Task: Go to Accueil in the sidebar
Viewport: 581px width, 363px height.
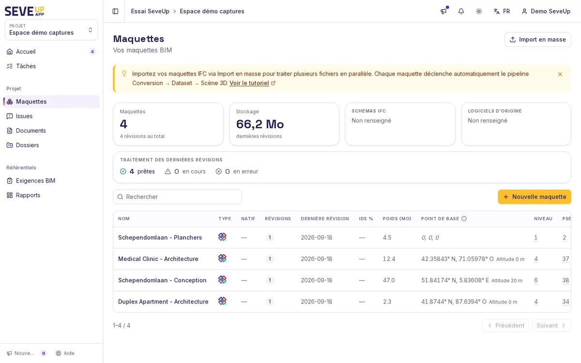Action: pos(51,51)
